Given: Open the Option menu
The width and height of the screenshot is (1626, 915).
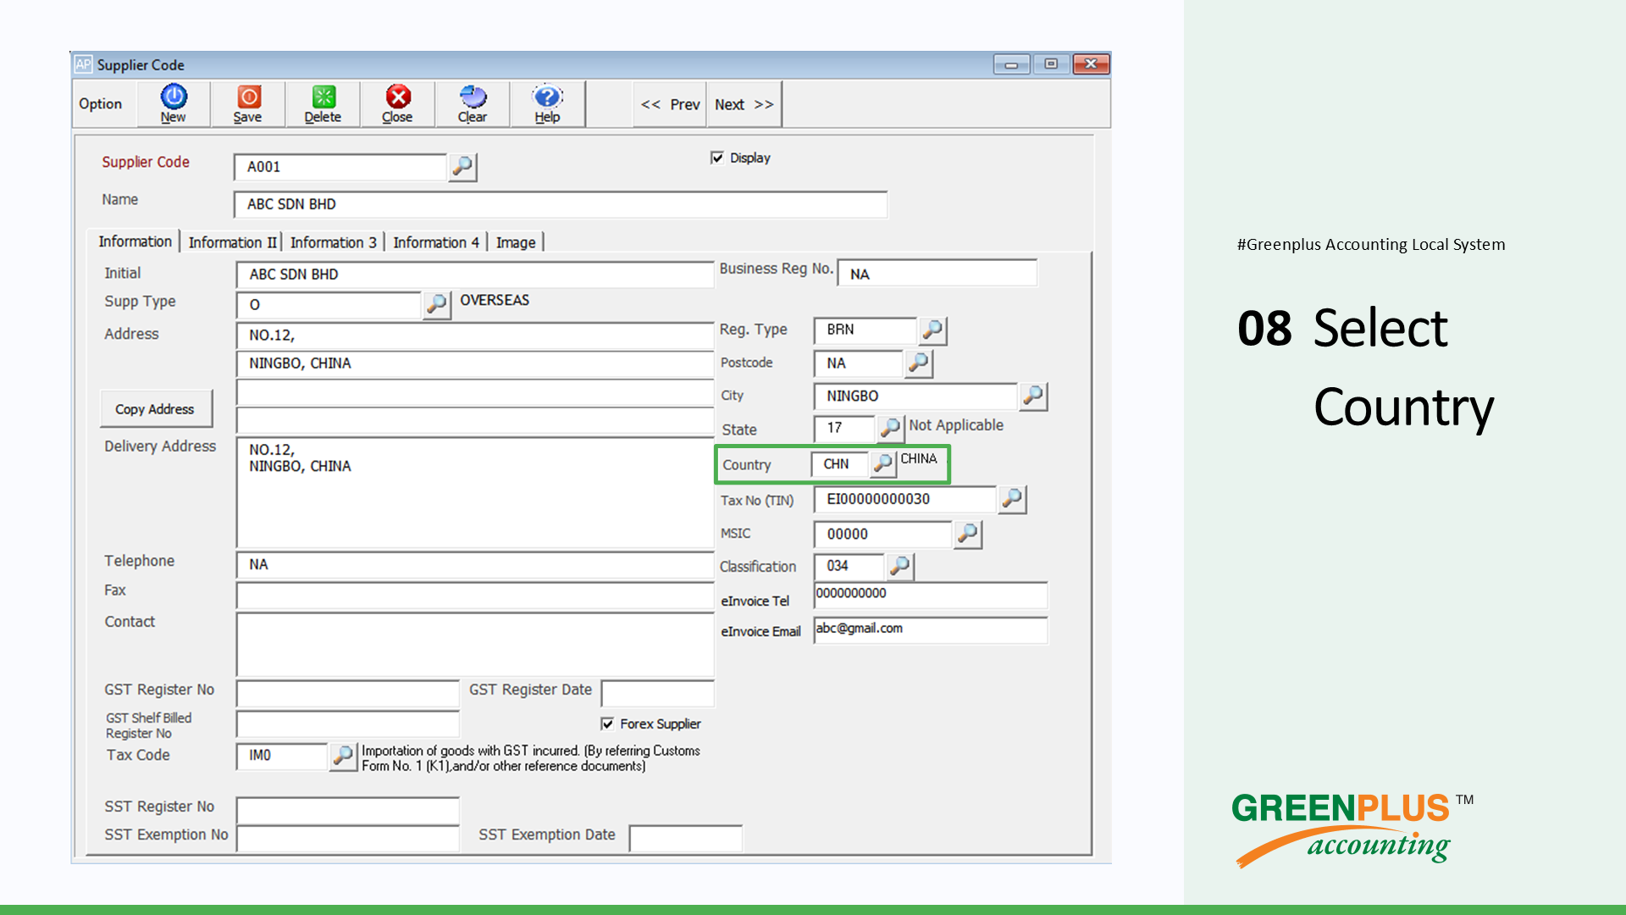Looking at the screenshot, I should pyautogui.click(x=101, y=104).
